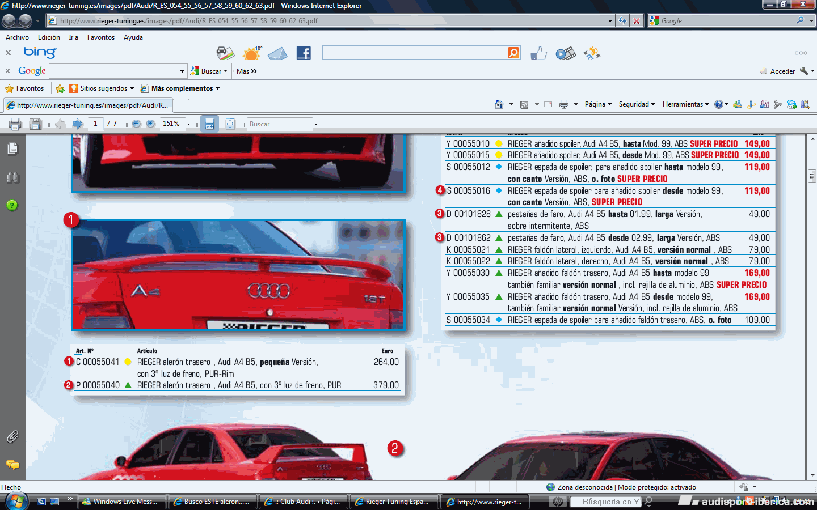The image size is (817, 510).
Task: Open the Favoritos menu
Action: tap(101, 37)
